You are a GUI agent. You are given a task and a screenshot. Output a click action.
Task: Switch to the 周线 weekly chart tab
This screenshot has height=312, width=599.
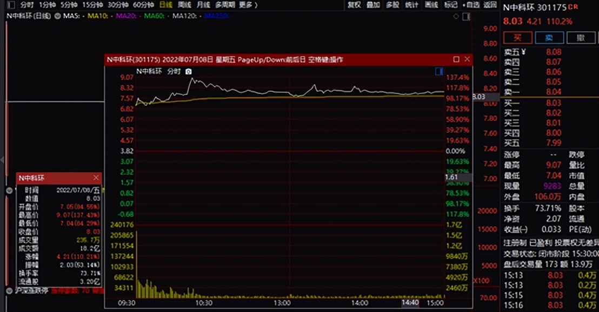[185, 5]
